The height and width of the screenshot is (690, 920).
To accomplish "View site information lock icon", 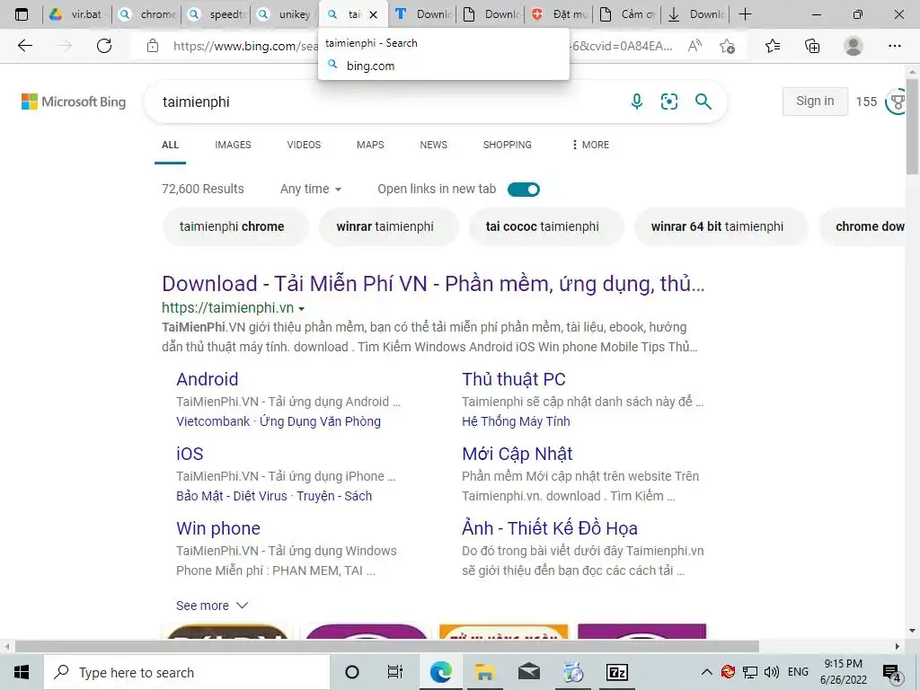I will pos(153,46).
